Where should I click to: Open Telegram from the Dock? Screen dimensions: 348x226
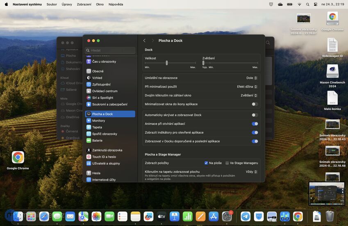(x=246, y=216)
